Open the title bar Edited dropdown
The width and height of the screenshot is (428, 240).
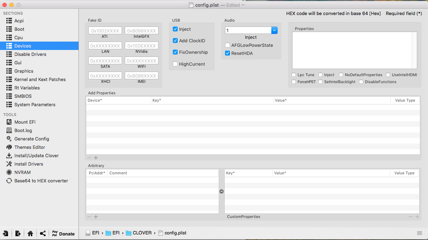click(x=235, y=5)
